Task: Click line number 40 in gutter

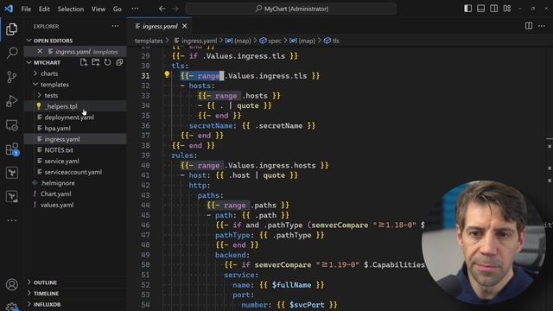Action: [145, 165]
